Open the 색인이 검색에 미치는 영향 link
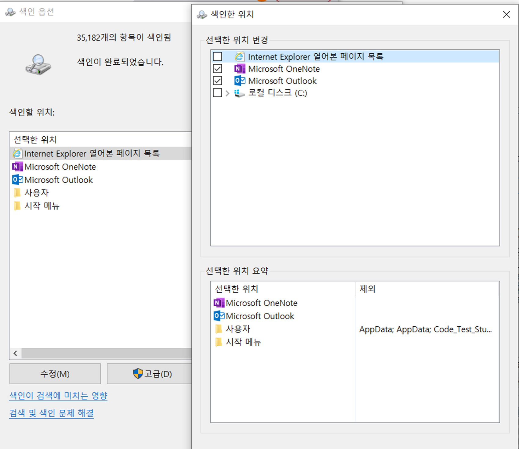 58,396
